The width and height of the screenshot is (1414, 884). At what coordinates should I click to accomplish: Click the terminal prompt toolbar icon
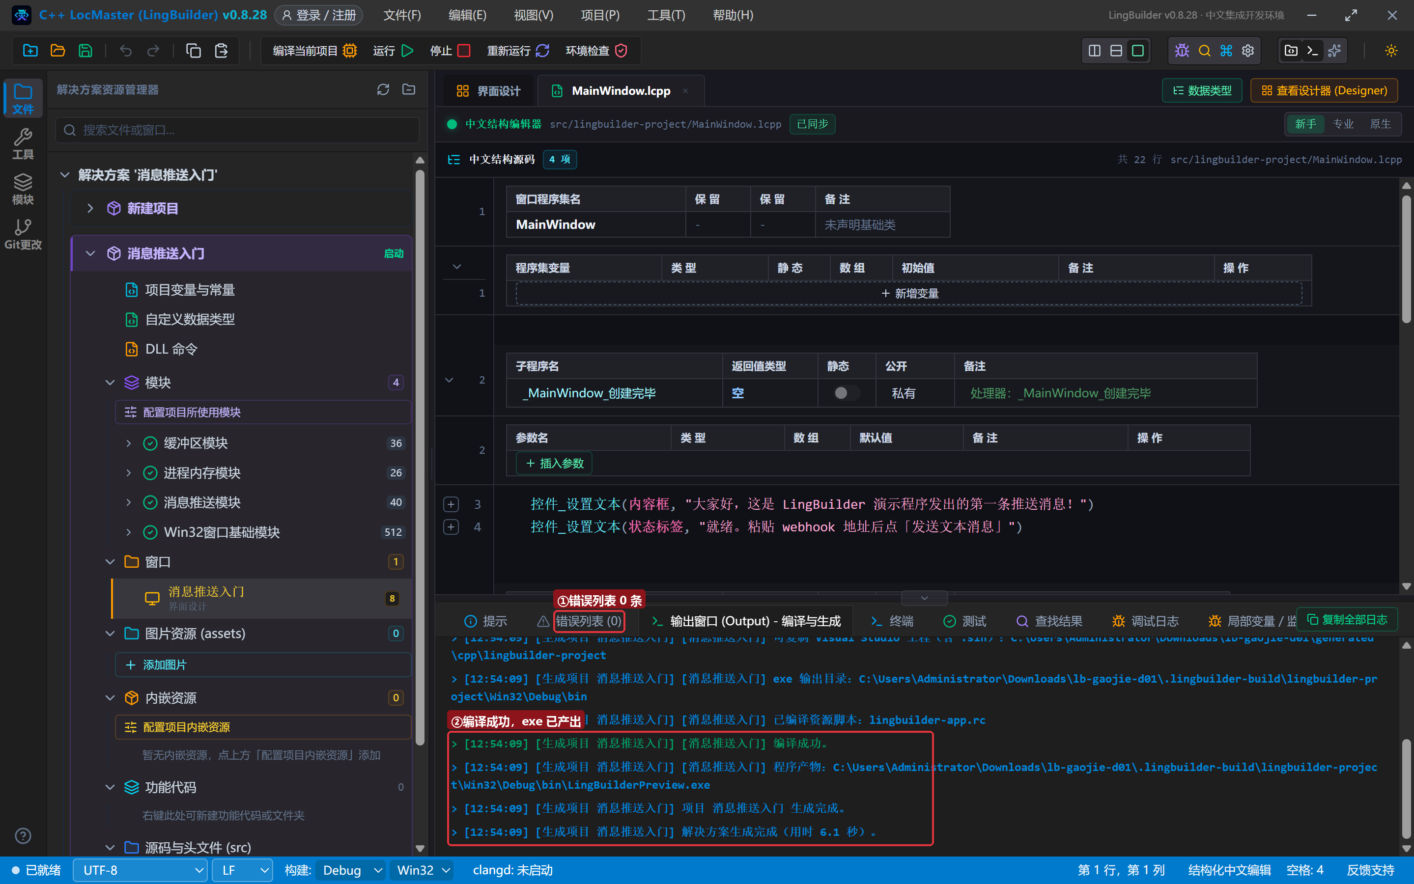(1312, 51)
